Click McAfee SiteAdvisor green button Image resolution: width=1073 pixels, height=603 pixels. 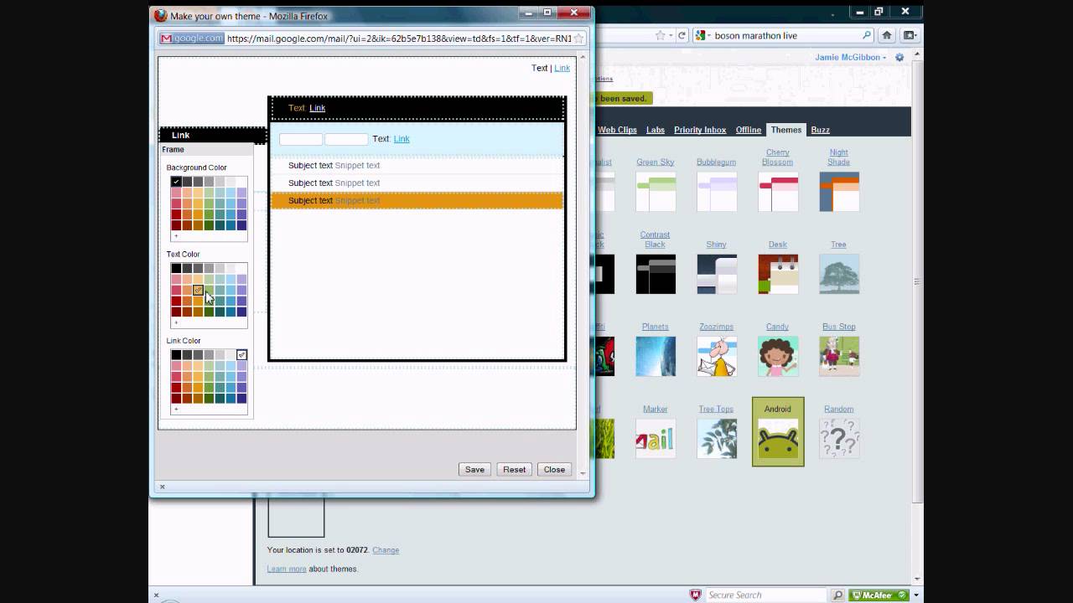point(879,595)
